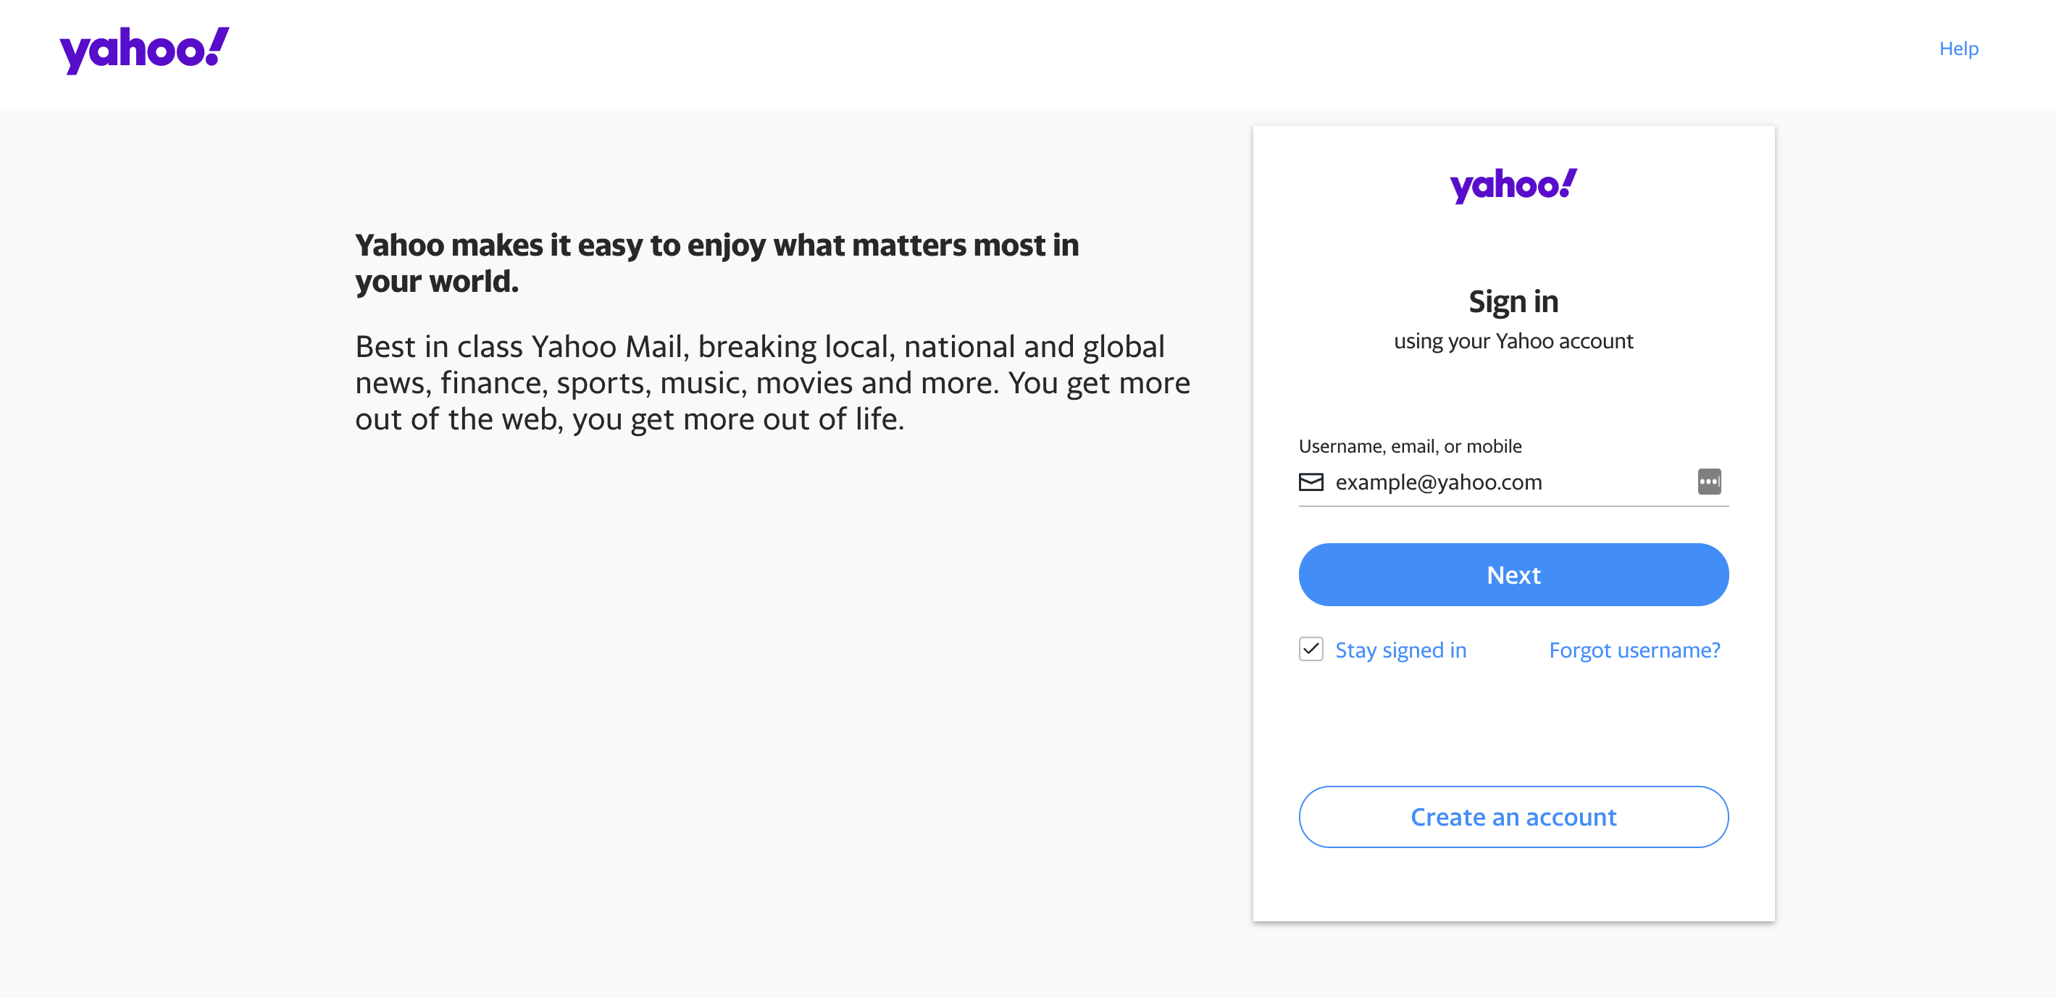Click the headline starting Yahoo makes it easy
The width and height of the screenshot is (2056, 998).
point(716,246)
